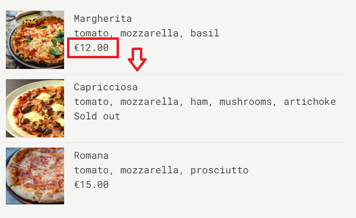
Task: Click the word prosciutto
Action: point(220,170)
